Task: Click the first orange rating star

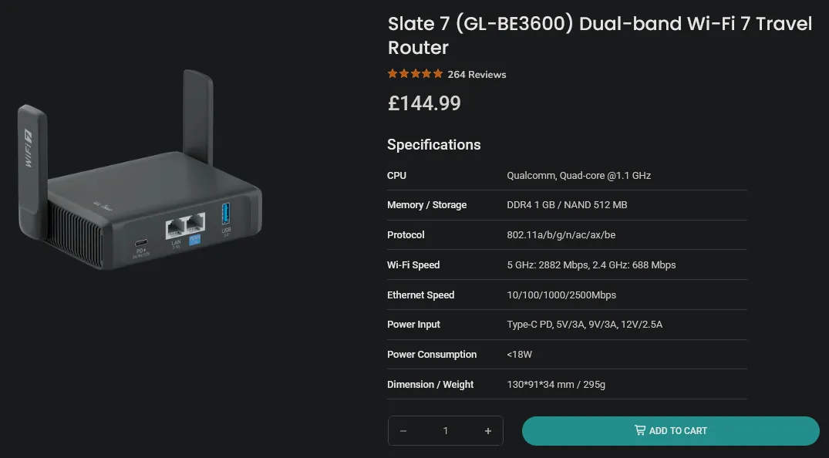Action: tap(393, 74)
